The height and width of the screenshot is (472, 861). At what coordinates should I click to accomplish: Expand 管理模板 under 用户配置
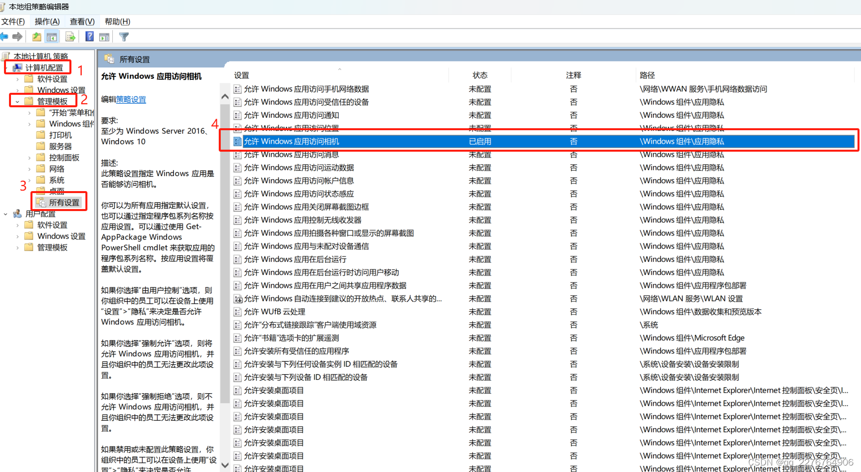click(17, 247)
